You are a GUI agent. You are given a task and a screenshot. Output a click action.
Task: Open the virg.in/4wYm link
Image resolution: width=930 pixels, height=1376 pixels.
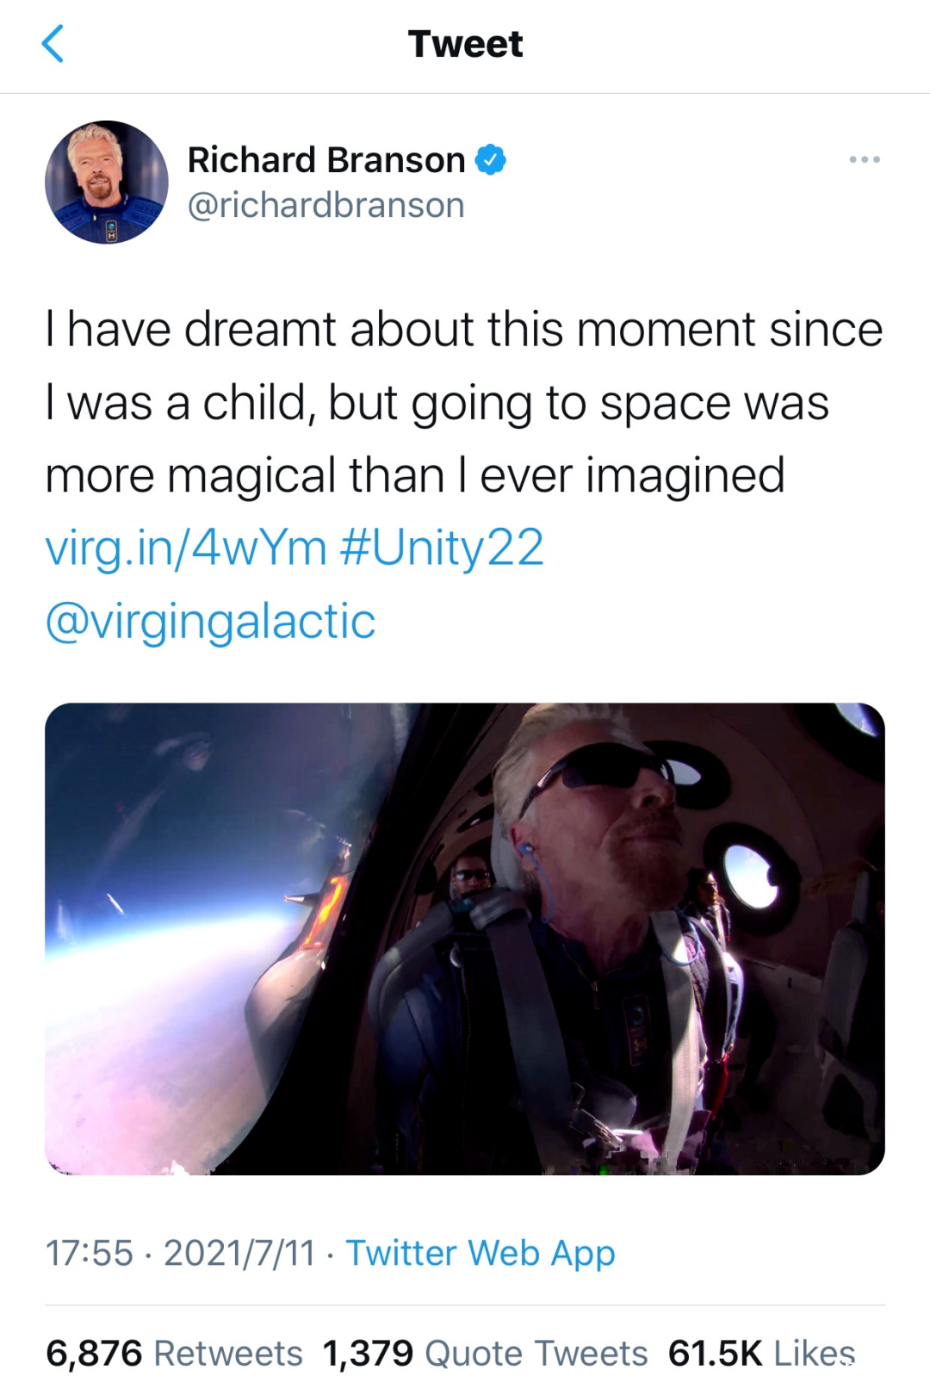pos(185,548)
